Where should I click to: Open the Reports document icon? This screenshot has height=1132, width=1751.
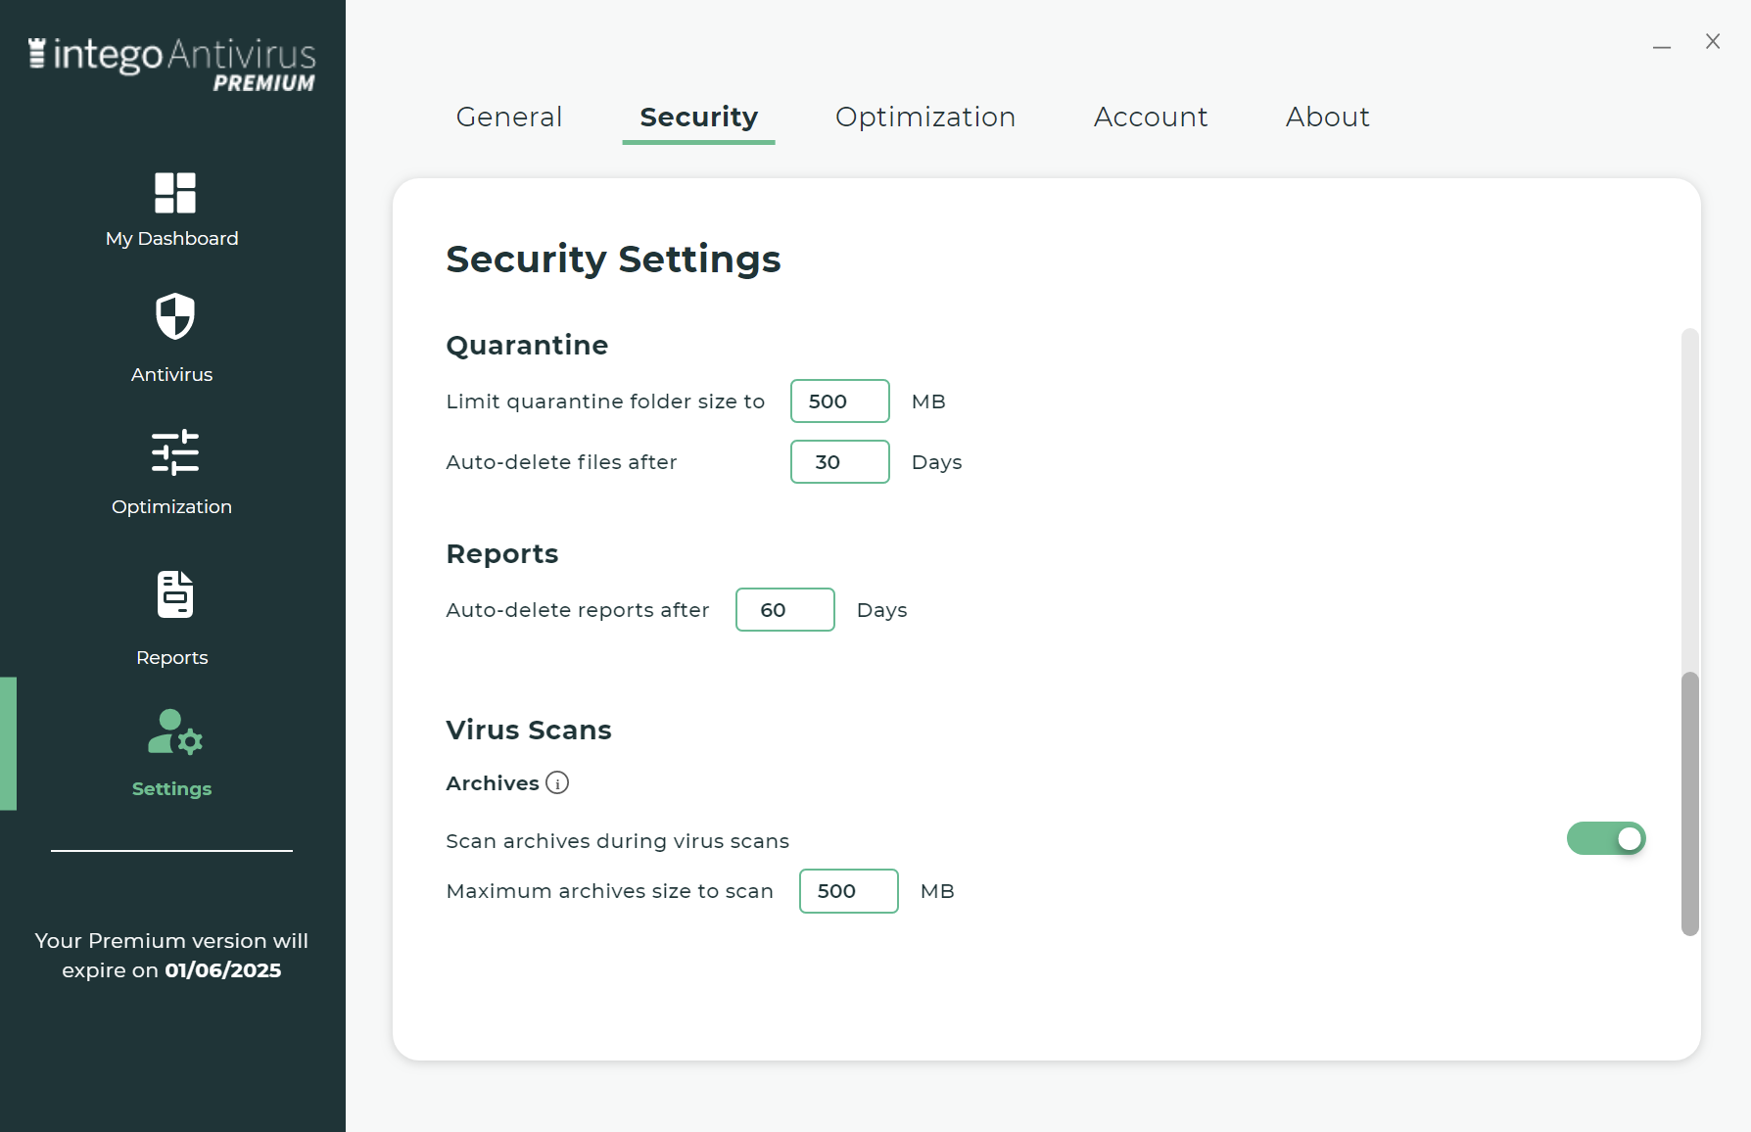pyautogui.click(x=174, y=594)
